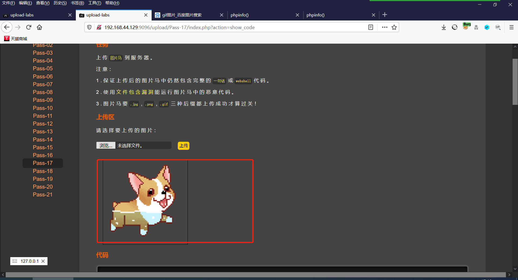This screenshot has width=518, height=280.
Task: Open the browser home page
Action: pyautogui.click(x=39, y=27)
